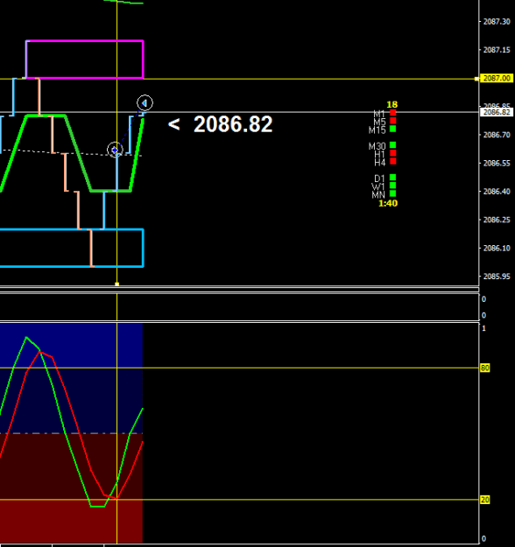Screen dimensions: 515x547
Task: Click the M5 red trend indicator square
Action: tap(392, 121)
